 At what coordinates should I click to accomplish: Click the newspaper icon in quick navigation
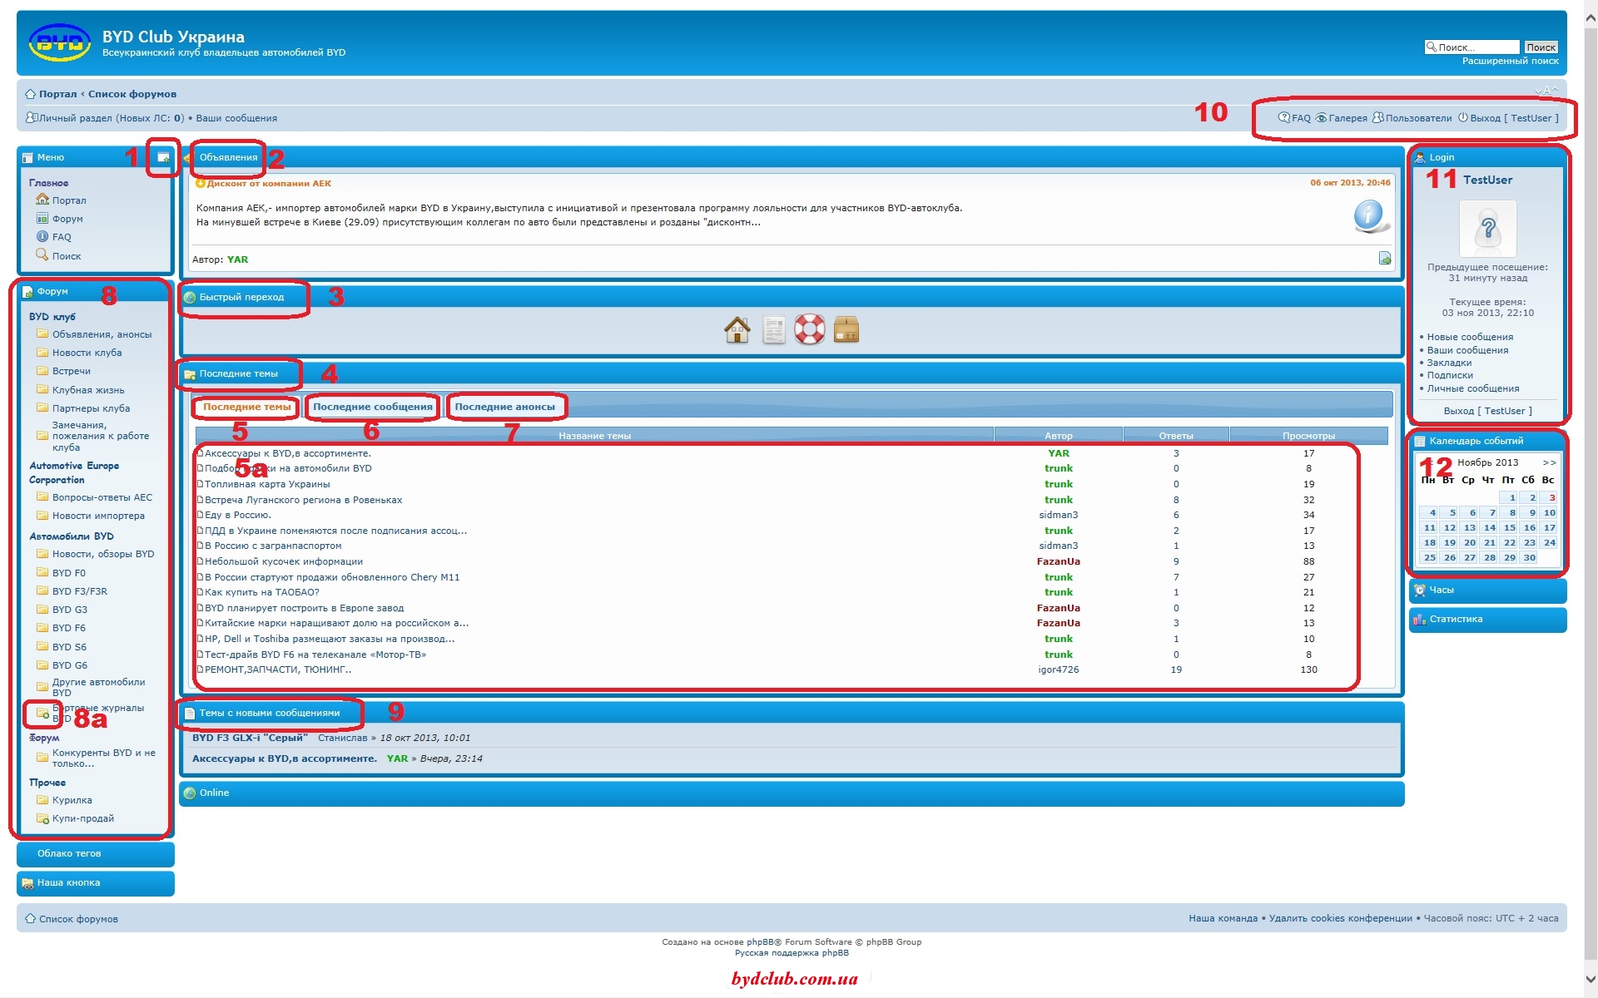click(773, 330)
